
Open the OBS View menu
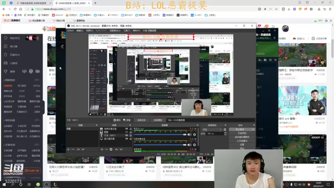[89, 30]
